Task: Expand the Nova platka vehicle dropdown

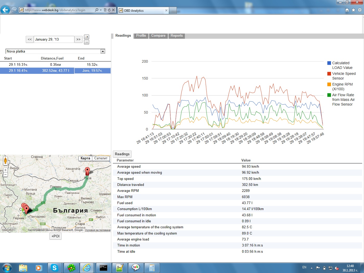Action: (x=103, y=51)
